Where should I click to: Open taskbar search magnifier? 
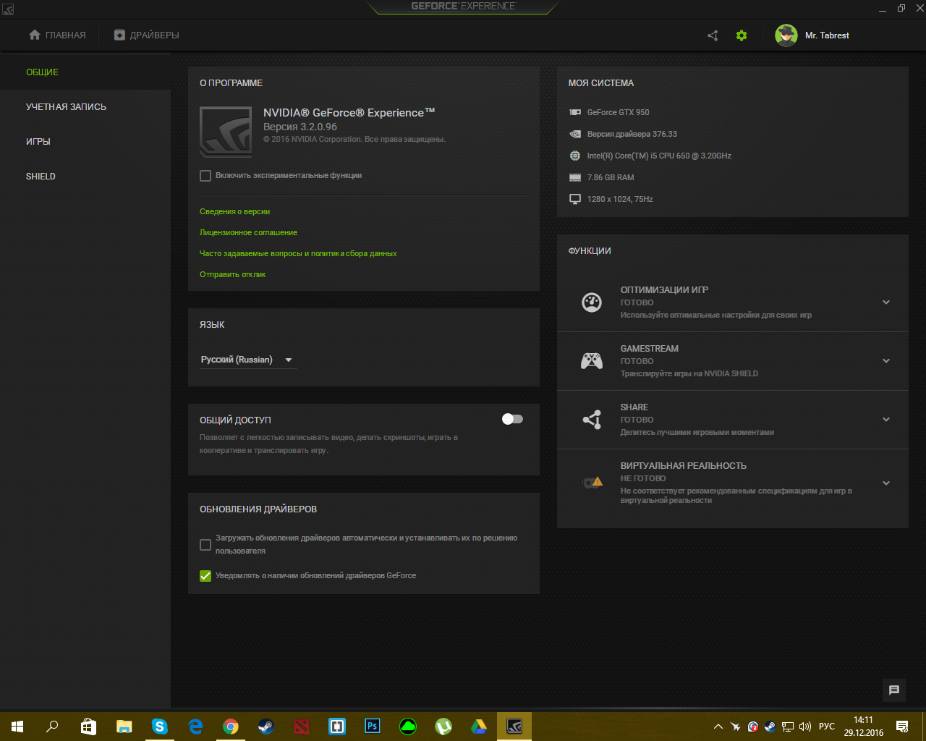52,727
